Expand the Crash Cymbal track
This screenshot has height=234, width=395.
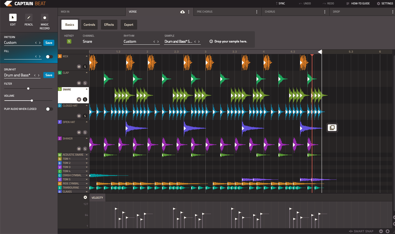click(x=87, y=175)
